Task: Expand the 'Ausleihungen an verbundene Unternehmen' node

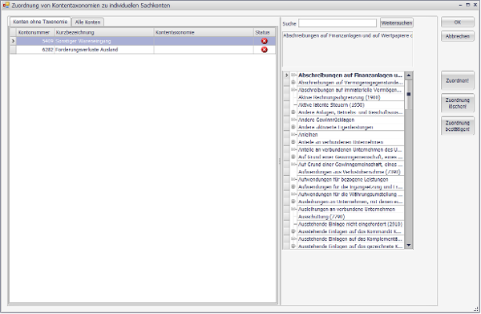Action: (293, 210)
